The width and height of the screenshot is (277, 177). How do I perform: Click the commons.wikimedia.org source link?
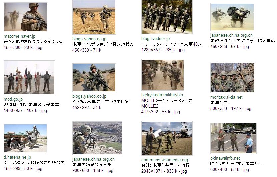click(165, 160)
